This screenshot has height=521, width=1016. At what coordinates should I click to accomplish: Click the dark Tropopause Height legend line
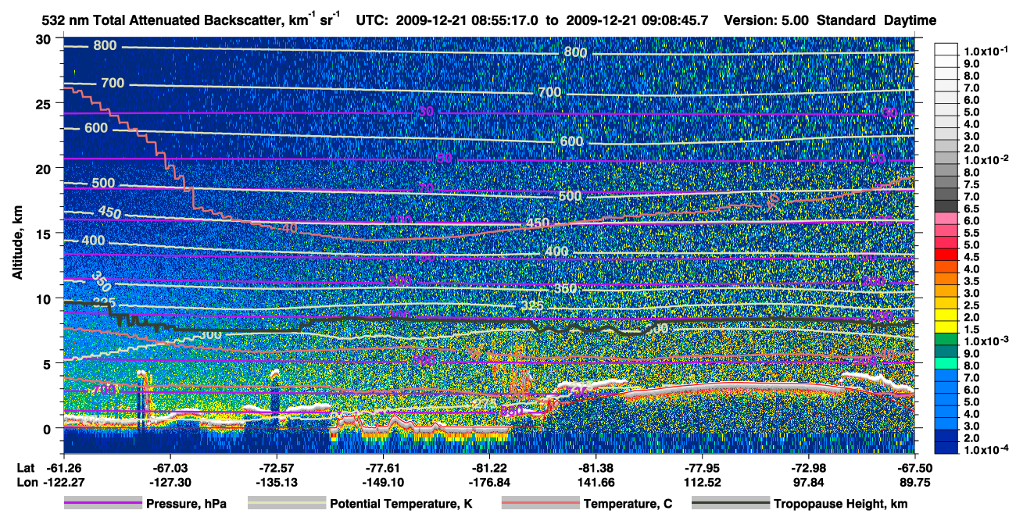pos(732,504)
